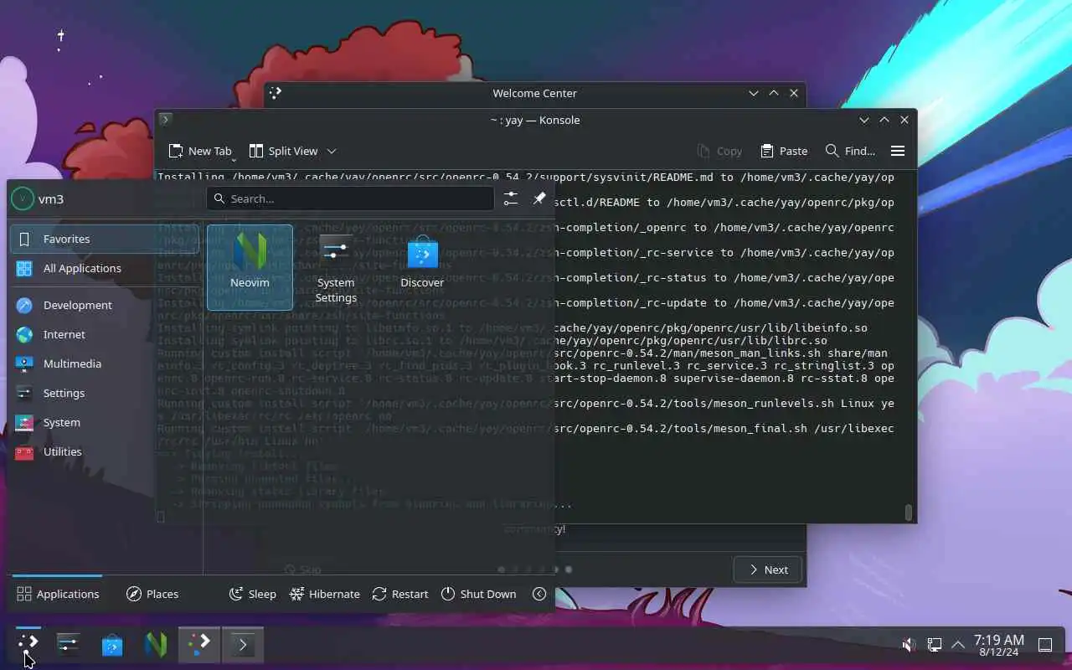The image size is (1072, 670).
Task: Open the Multimedia category
Action: [105, 363]
